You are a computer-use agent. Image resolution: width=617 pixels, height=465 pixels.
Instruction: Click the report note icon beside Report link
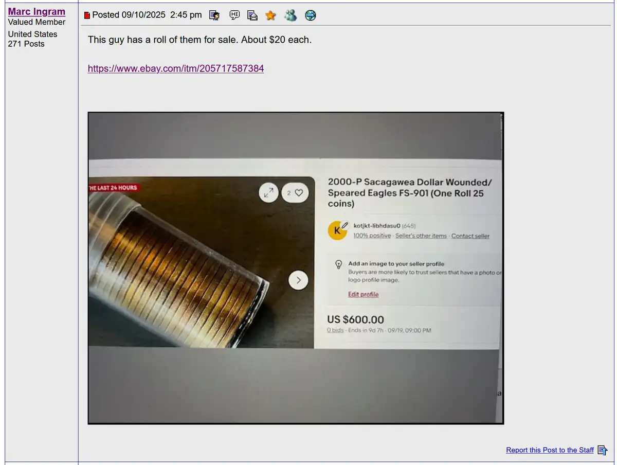[x=603, y=450]
